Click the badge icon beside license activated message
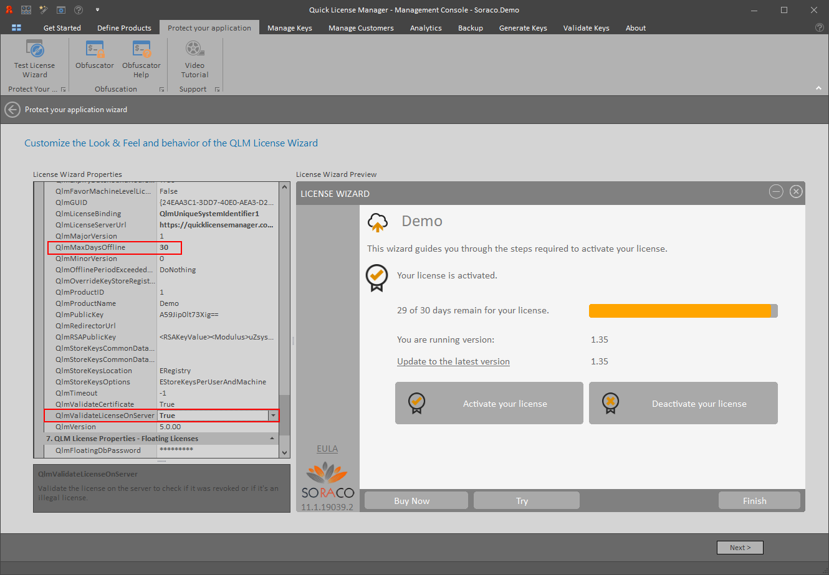Screen dimensions: 829x575 (x=376, y=278)
